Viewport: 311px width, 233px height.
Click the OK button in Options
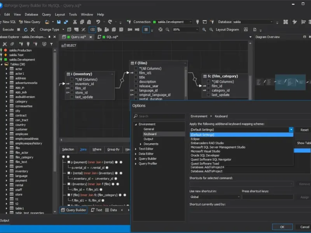pyautogui.click(x=282, y=227)
